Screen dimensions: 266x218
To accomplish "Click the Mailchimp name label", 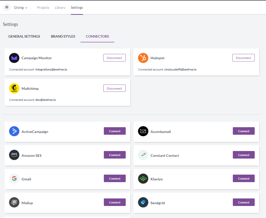I will pyautogui.click(x=30, y=89).
